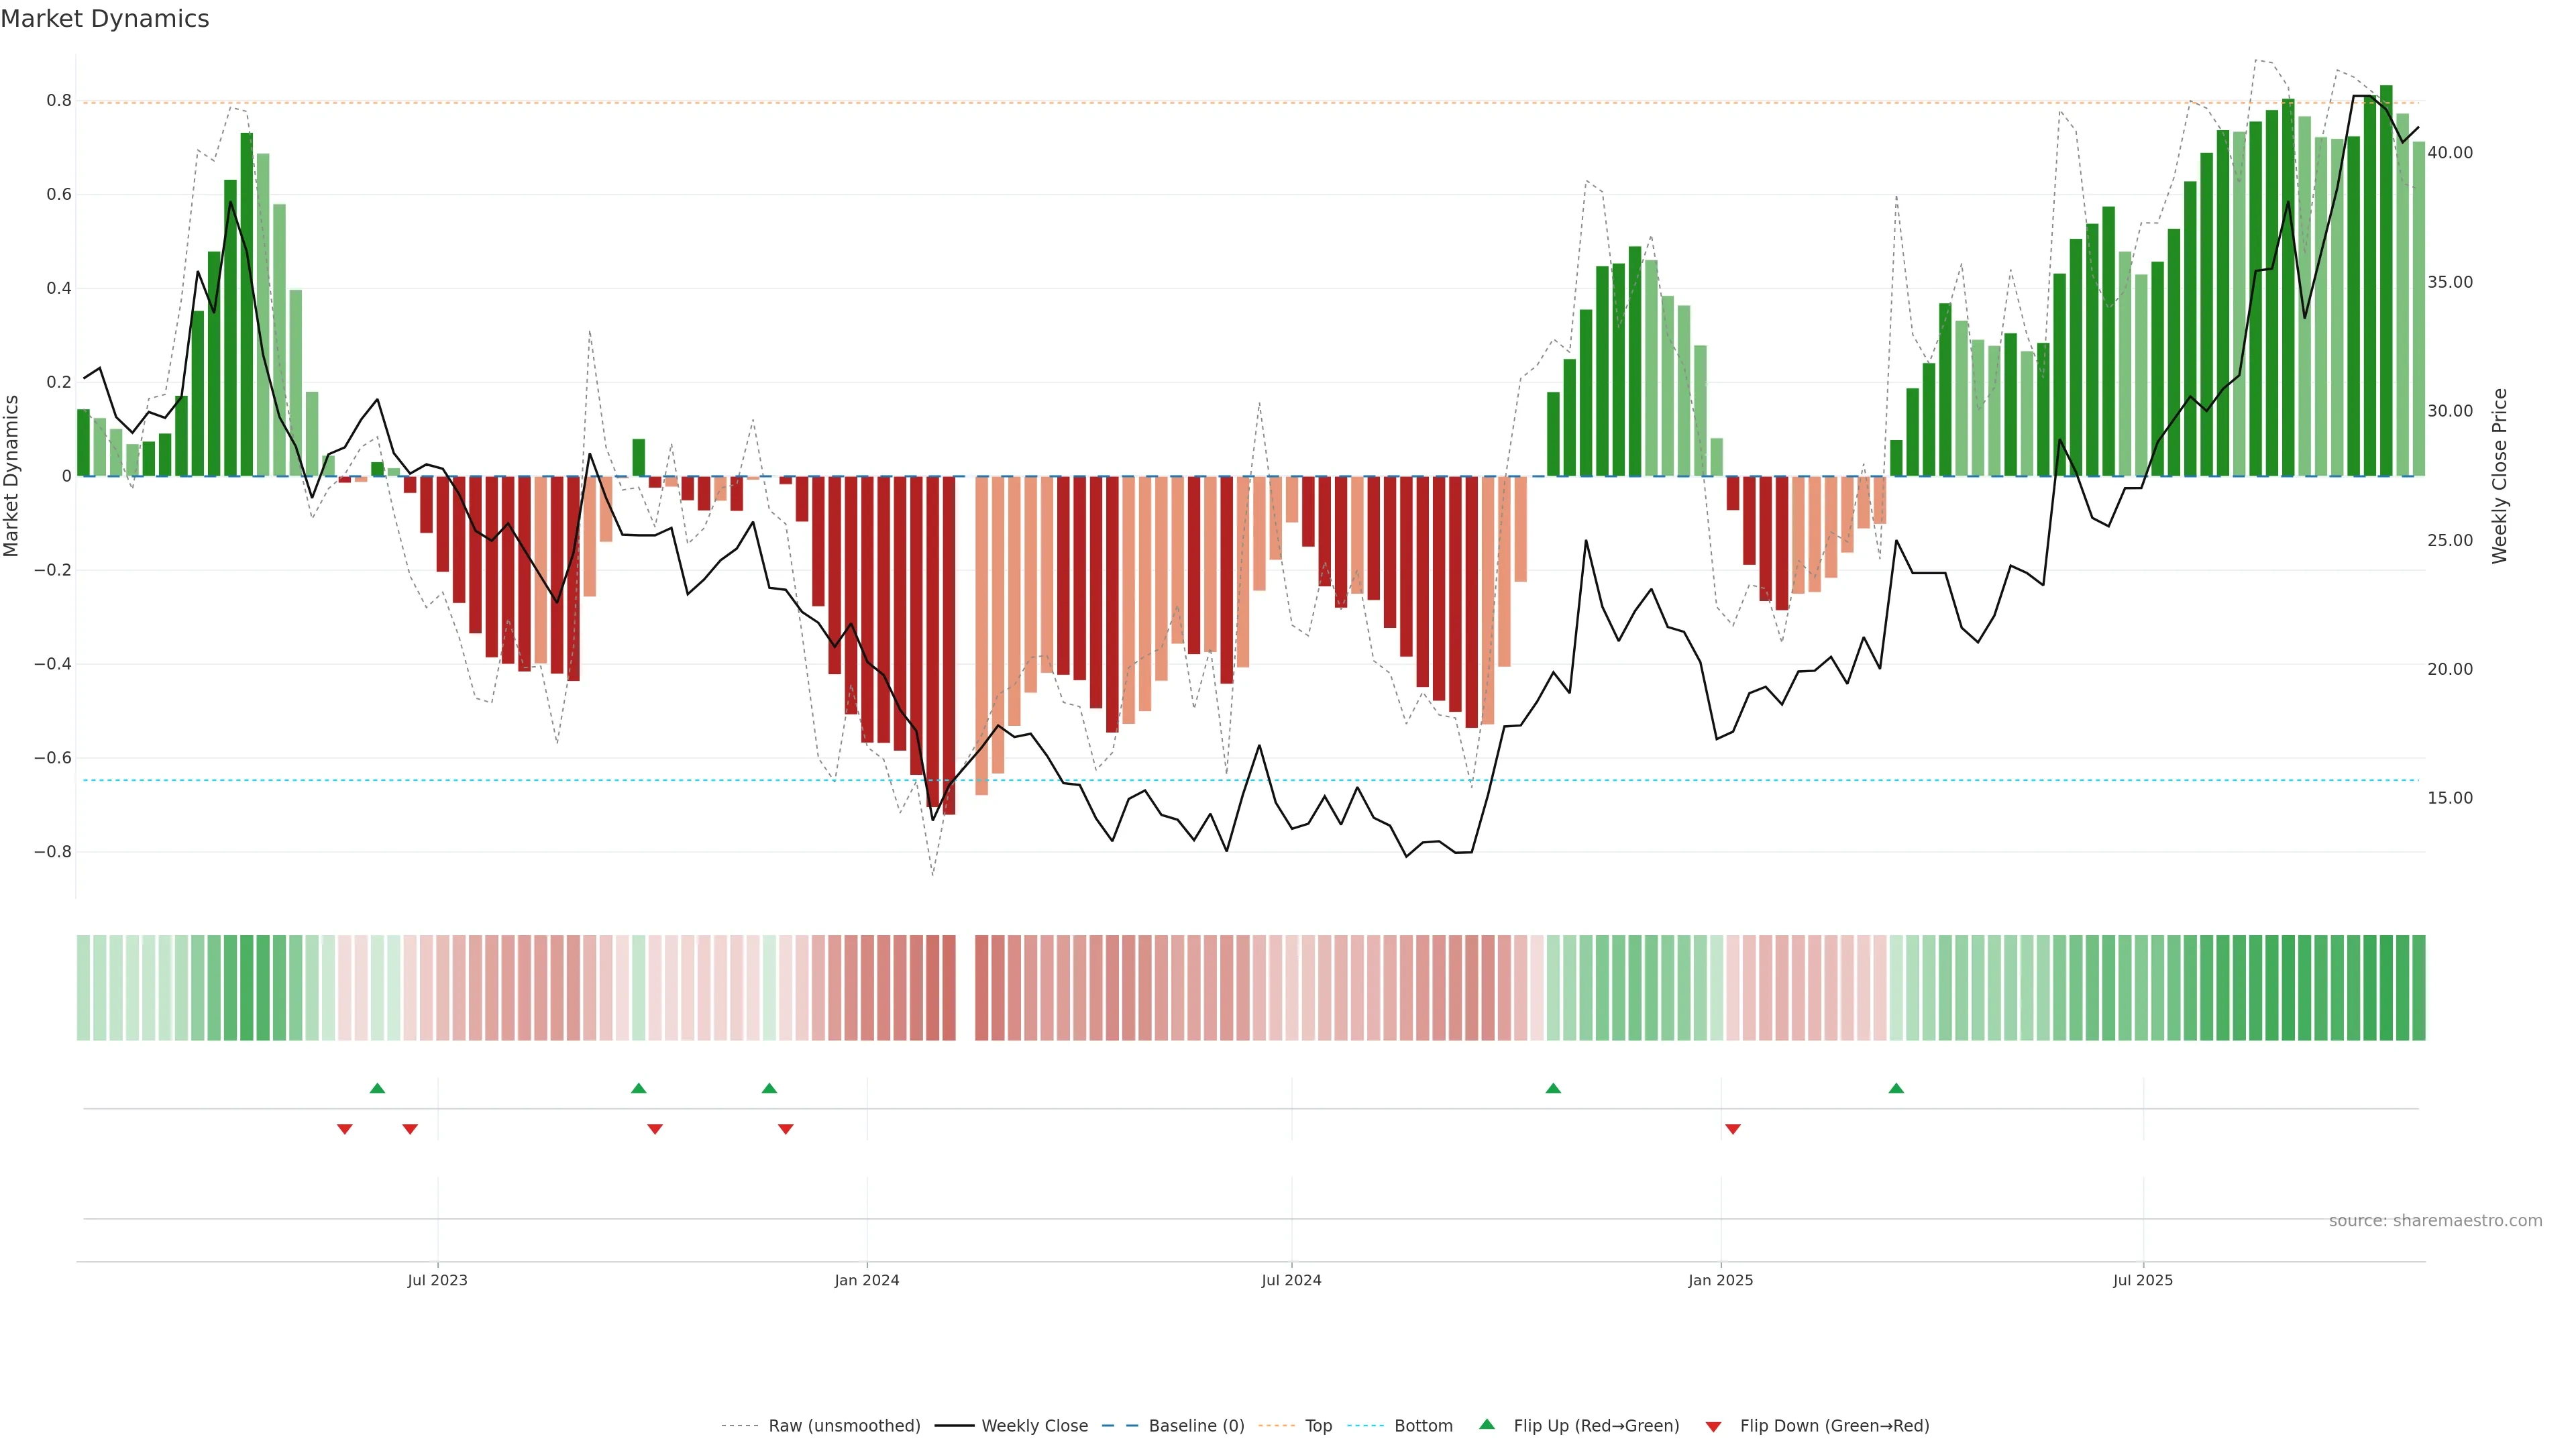Click green triangle icon in Flip Up legend

pyautogui.click(x=1487, y=1424)
